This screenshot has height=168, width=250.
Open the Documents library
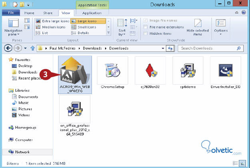point(25,97)
